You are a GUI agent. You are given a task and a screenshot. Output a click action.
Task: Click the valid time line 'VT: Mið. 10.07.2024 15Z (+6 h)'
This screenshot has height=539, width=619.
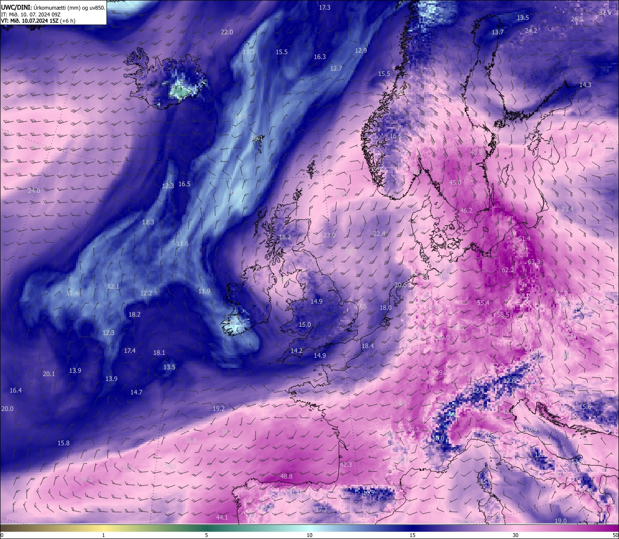tap(38, 21)
